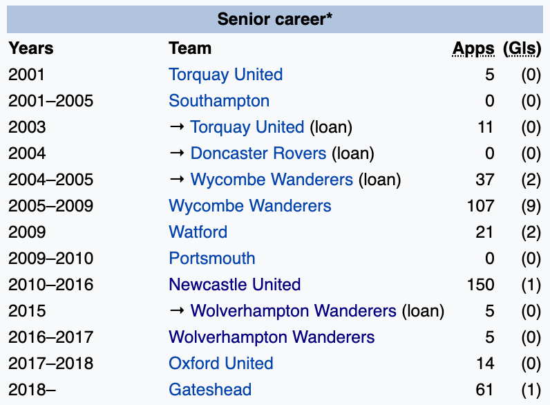Click the Years column heading
The width and height of the screenshot is (550, 405).
[x=30, y=48]
